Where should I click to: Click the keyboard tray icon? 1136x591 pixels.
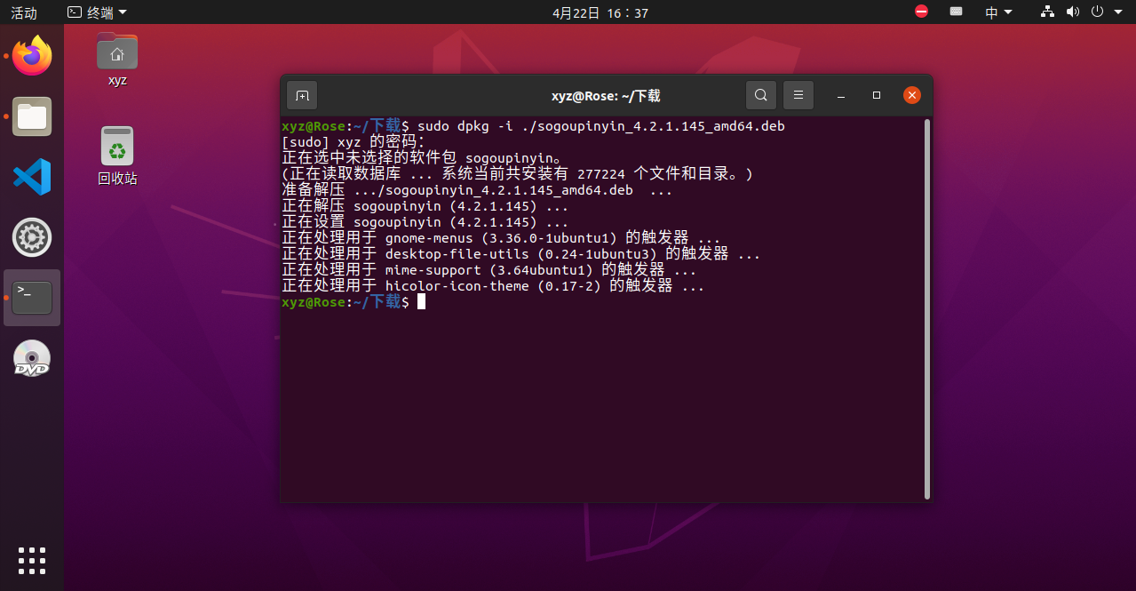click(x=957, y=12)
